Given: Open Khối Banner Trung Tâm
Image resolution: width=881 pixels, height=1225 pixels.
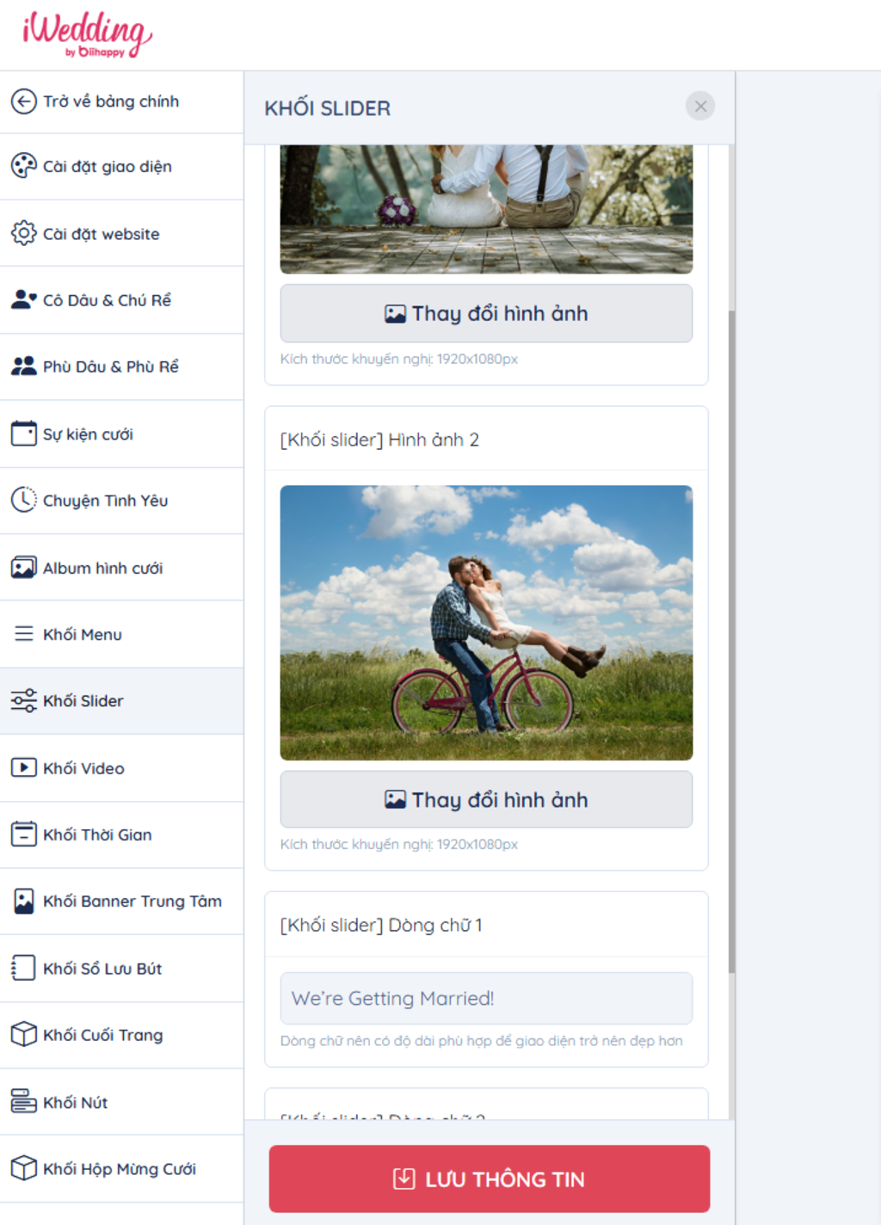Looking at the screenshot, I should click(x=121, y=901).
